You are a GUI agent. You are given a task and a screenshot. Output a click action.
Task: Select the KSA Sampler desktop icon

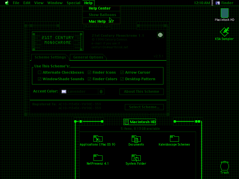click(x=224, y=32)
